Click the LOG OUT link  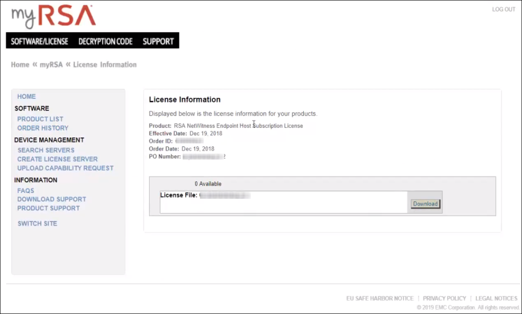tap(503, 10)
